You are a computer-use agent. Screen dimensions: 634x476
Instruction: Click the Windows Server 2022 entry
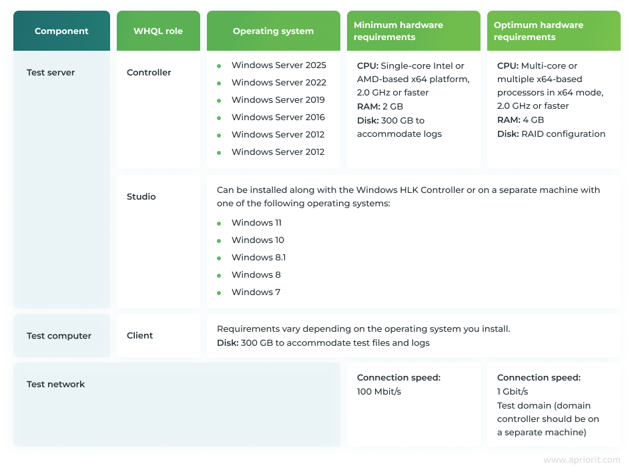pyautogui.click(x=278, y=83)
